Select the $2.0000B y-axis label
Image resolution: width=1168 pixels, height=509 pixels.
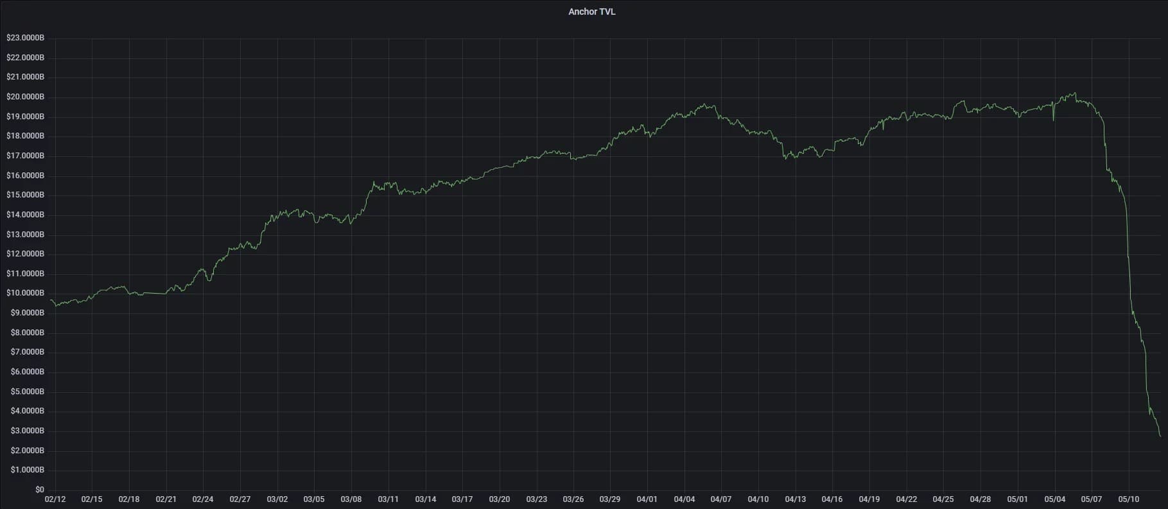pyautogui.click(x=27, y=451)
